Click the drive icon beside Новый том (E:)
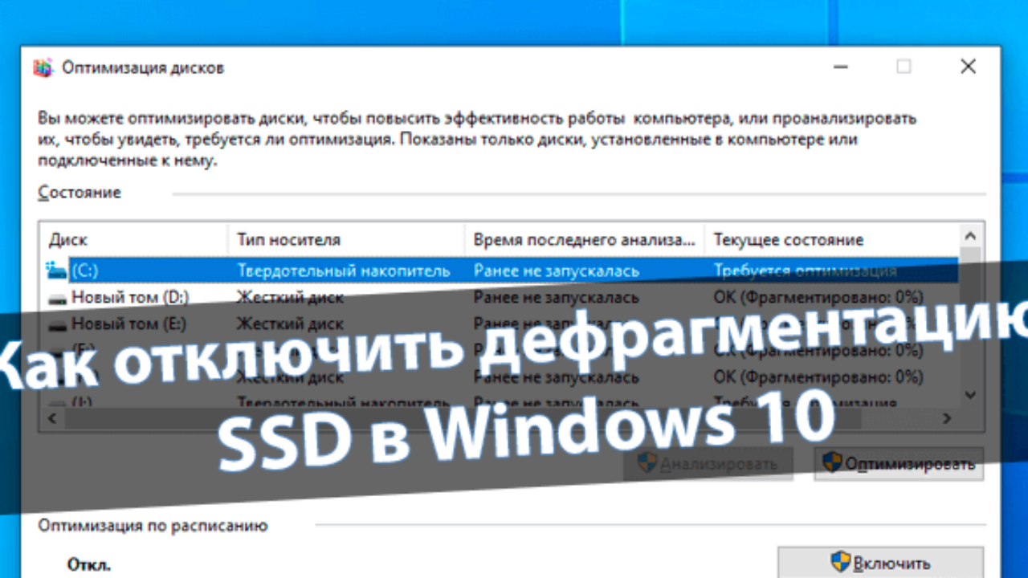This screenshot has height=578, width=1028. pyautogui.click(x=57, y=325)
